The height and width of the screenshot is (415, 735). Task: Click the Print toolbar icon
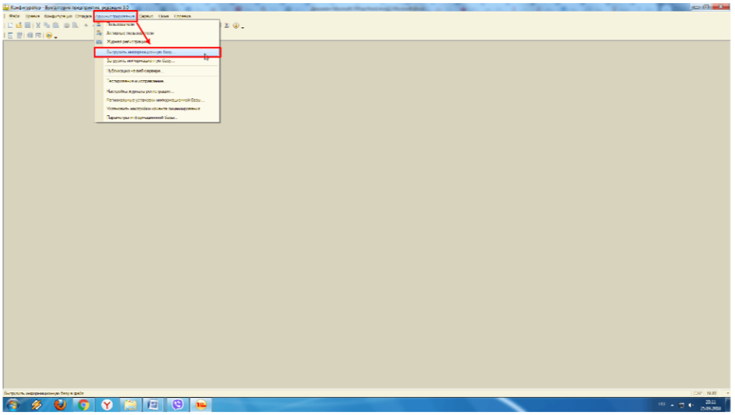(66, 25)
